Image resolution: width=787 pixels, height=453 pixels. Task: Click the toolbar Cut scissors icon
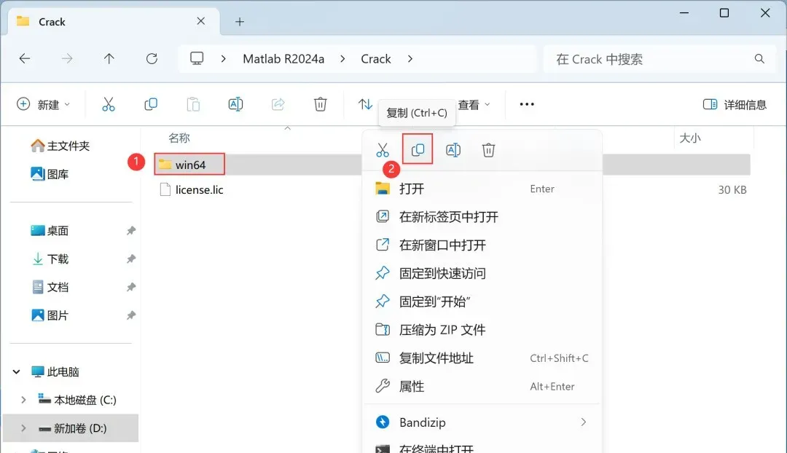(109, 104)
